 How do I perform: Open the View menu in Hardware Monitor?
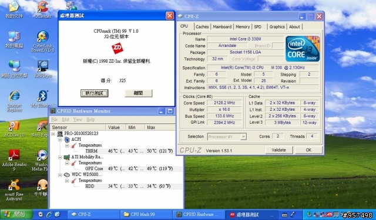[78, 120]
